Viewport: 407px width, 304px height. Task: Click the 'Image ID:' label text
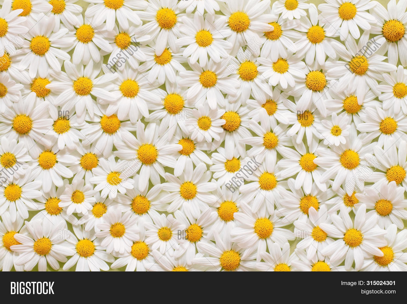(353, 283)
